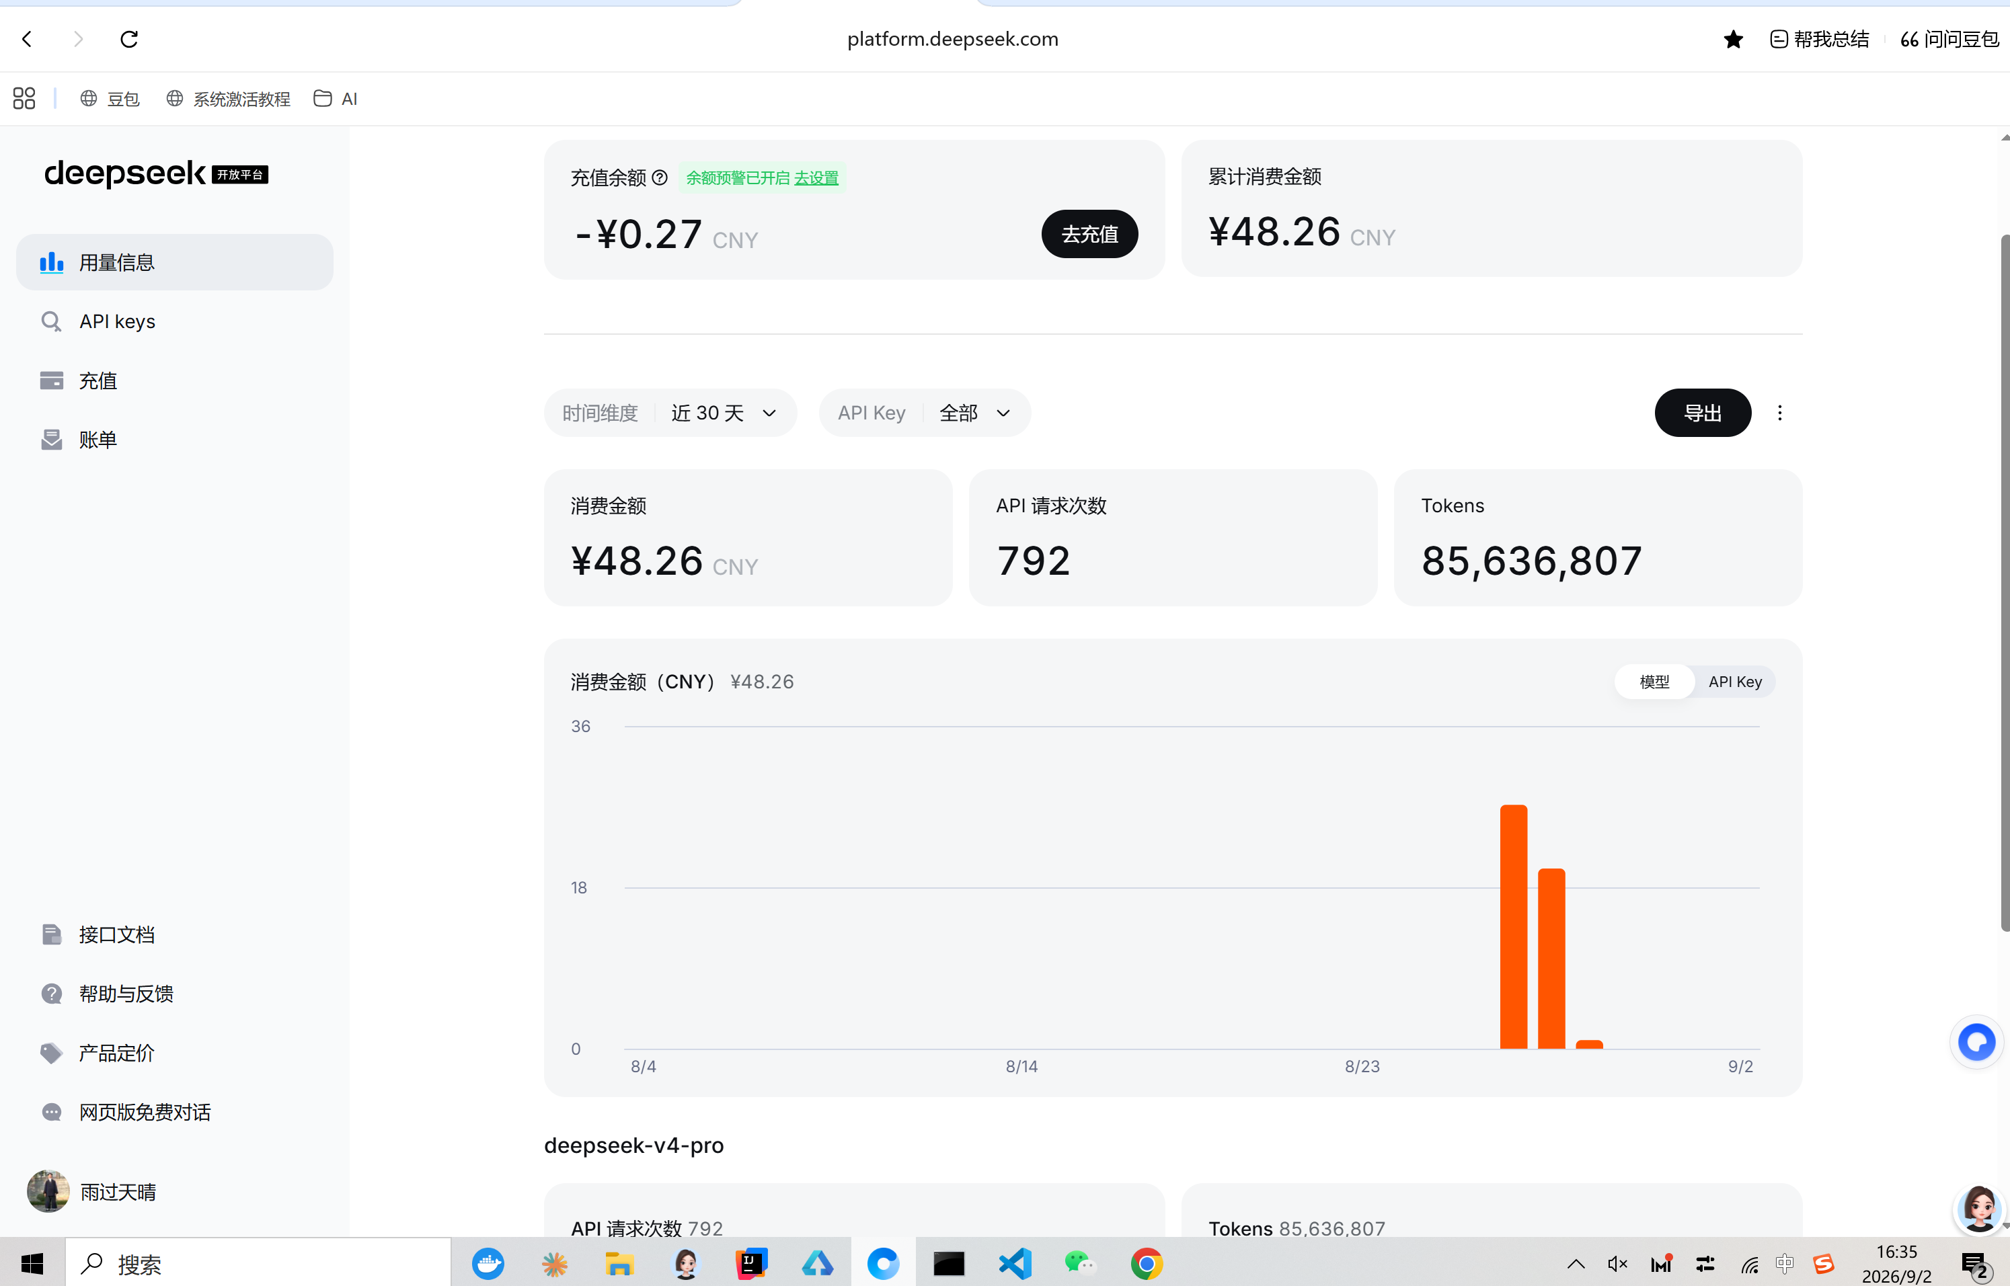Show hidden tray icons with the up chevron
This screenshot has height=1286, width=2010.
[1576, 1264]
